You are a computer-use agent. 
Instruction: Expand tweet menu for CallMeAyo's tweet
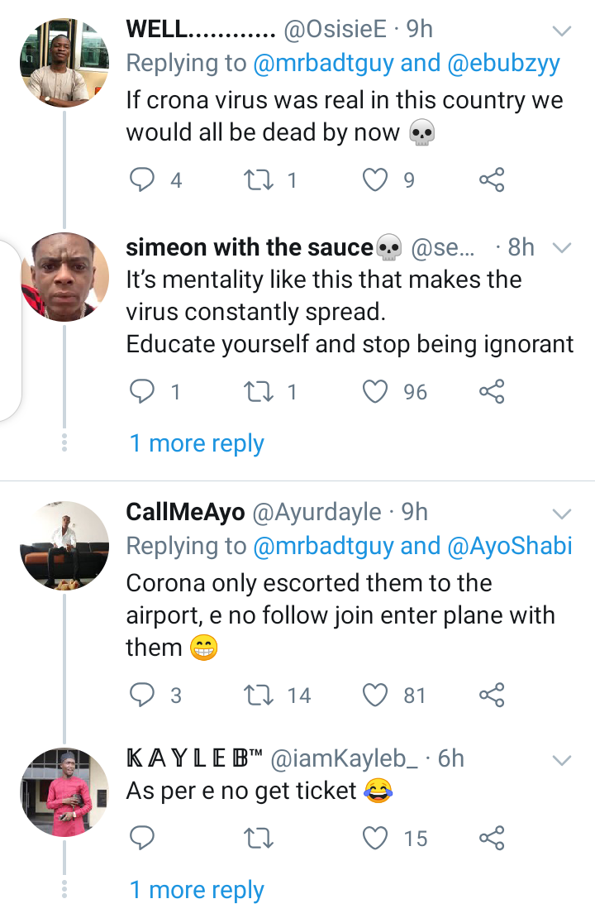(561, 512)
